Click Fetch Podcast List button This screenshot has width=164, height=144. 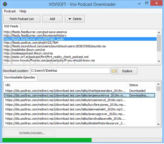(22, 19)
